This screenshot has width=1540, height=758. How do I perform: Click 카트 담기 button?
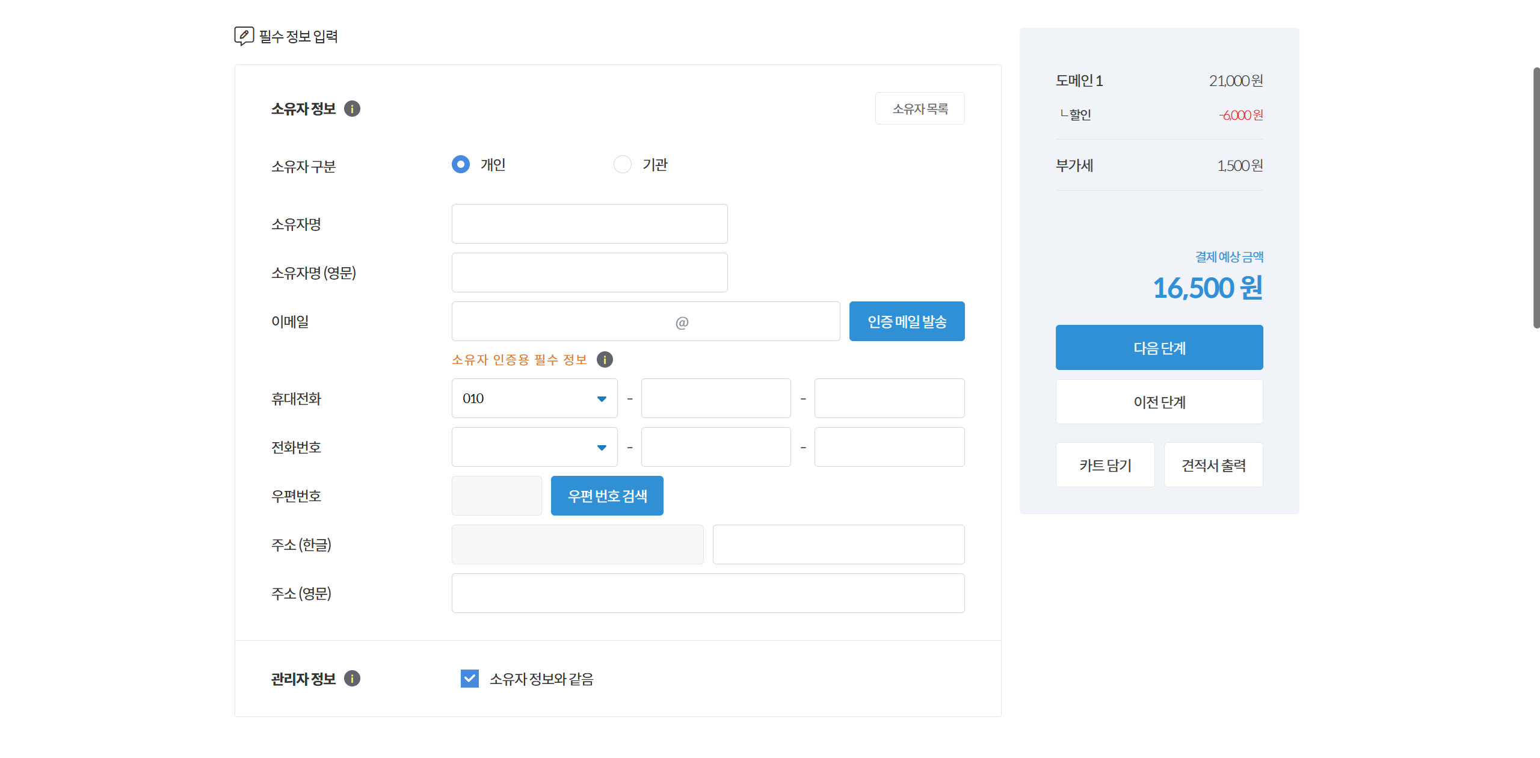pos(1105,465)
